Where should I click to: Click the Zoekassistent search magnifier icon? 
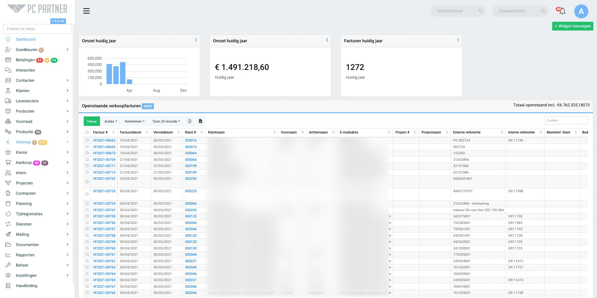pos(543,11)
